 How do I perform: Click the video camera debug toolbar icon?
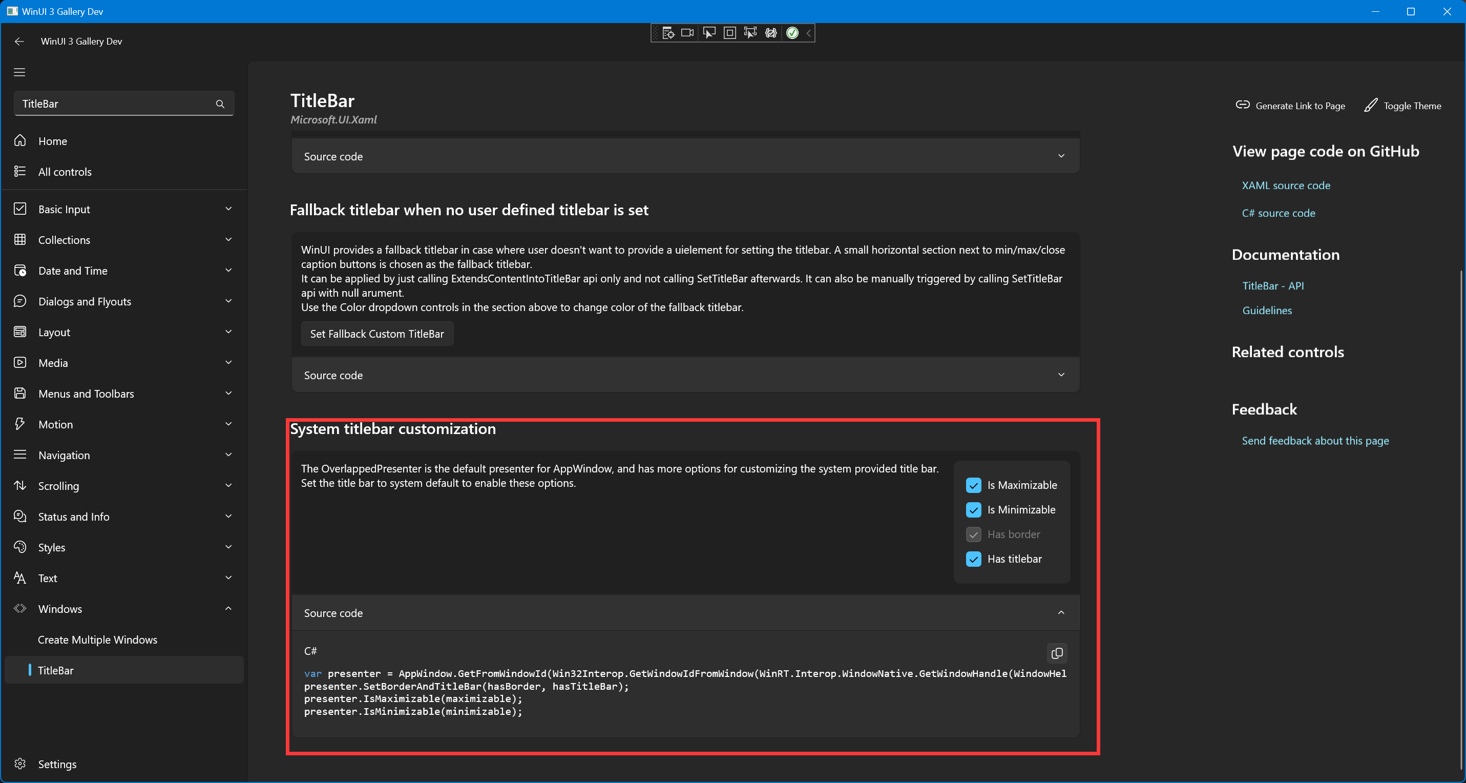tap(687, 33)
